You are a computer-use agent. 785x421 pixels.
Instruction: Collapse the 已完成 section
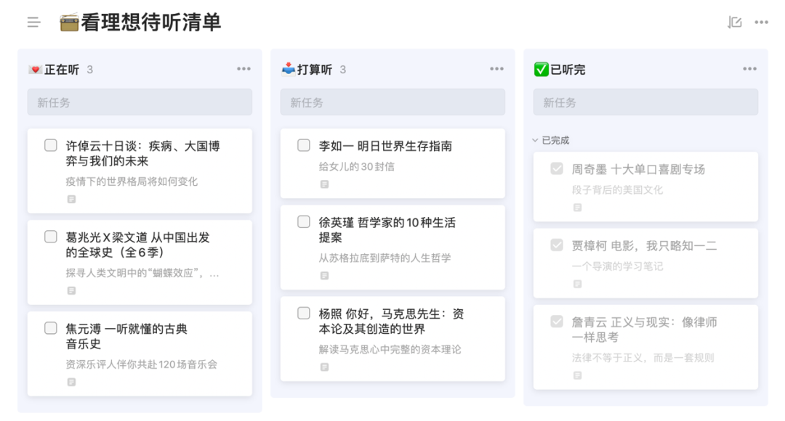point(536,140)
